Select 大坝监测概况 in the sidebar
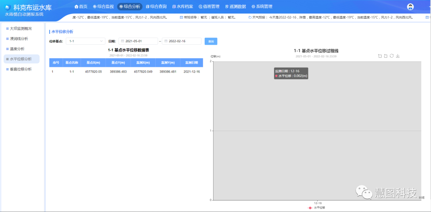The width and height of the screenshot is (431, 212). [x=22, y=29]
